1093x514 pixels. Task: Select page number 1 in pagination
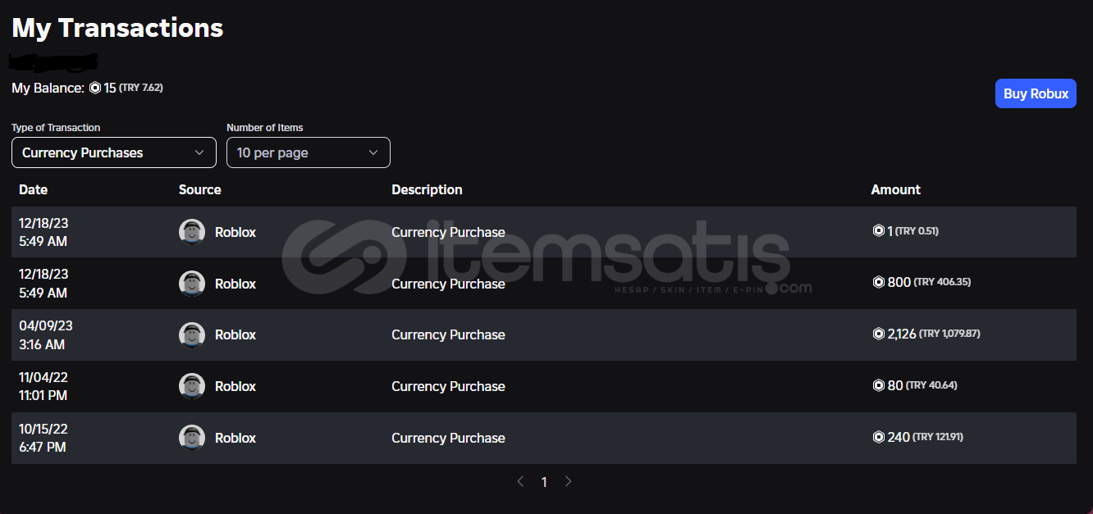point(544,482)
